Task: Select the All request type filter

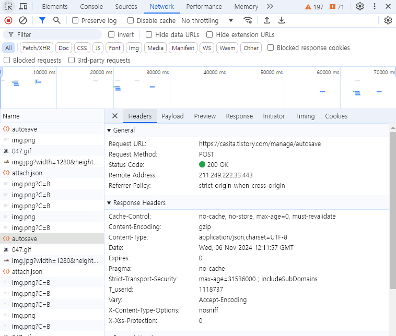Action: pyautogui.click(x=8, y=48)
